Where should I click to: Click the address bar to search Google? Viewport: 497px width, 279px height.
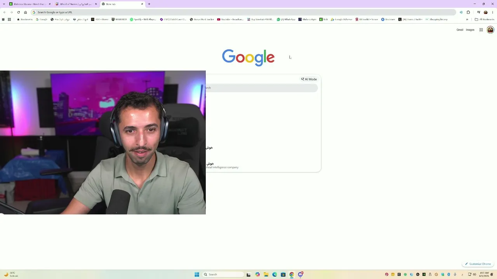coord(243,12)
